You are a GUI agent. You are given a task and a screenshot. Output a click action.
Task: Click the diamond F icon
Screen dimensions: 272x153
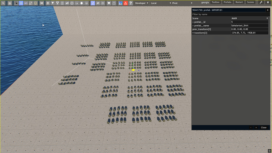[86, 3]
